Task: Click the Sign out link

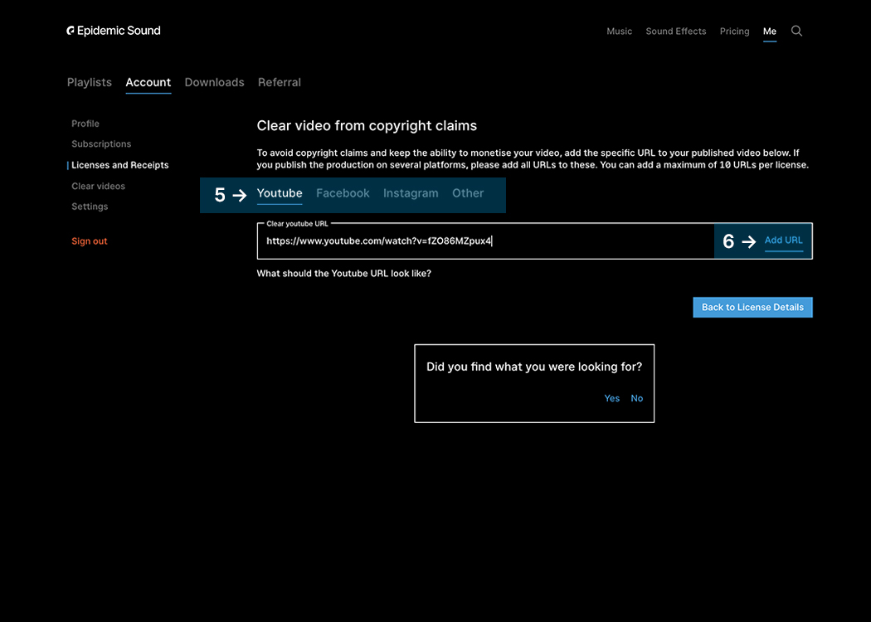Action: point(90,241)
